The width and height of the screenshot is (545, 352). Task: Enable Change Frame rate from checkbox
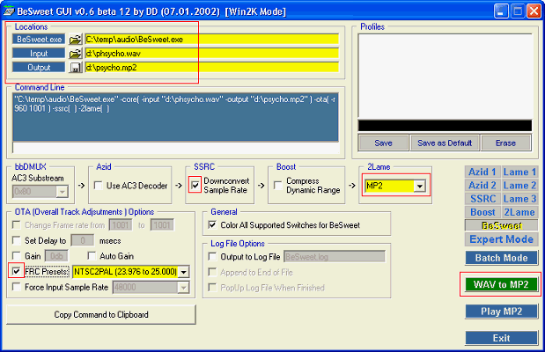[17, 224]
